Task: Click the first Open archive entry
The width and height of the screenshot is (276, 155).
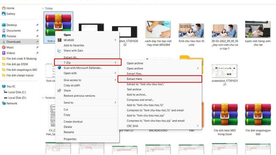Action: pyautogui.click(x=135, y=63)
